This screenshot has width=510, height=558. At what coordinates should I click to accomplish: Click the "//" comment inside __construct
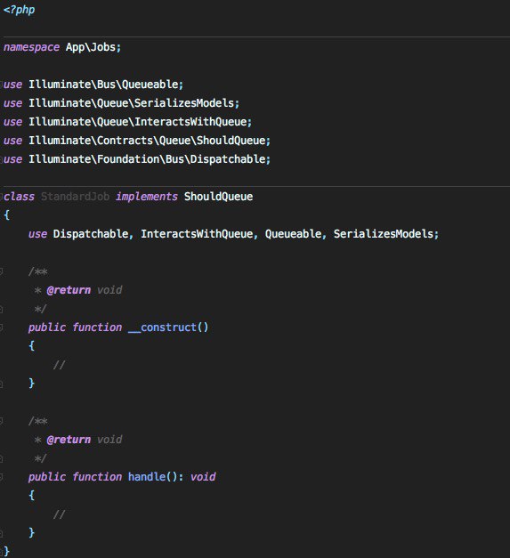click(x=59, y=365)
